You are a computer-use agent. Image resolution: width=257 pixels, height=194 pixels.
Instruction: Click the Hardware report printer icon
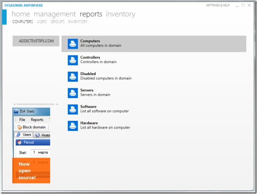pyautogui.click(x=73, y=126)
